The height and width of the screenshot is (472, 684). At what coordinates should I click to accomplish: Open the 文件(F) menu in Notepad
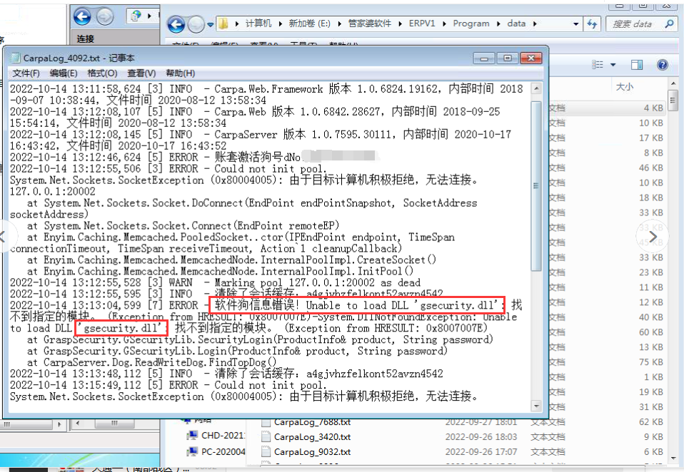click(x=26, y=73)
